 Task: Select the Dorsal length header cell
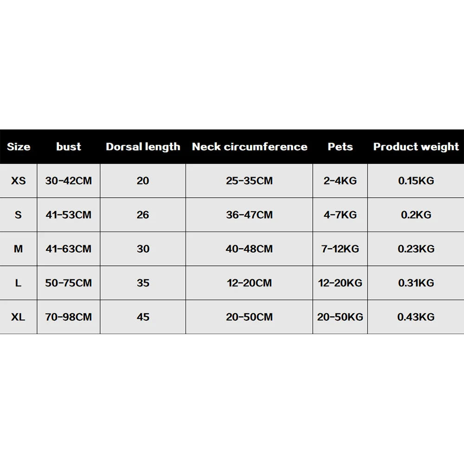click(143, 147)
